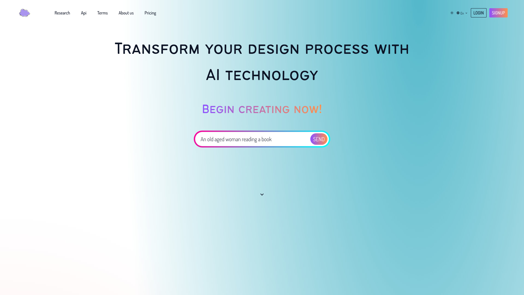Click the chevron down scroll indicator
The height and width of the screenshot is (295, 524).
(262, 194)
